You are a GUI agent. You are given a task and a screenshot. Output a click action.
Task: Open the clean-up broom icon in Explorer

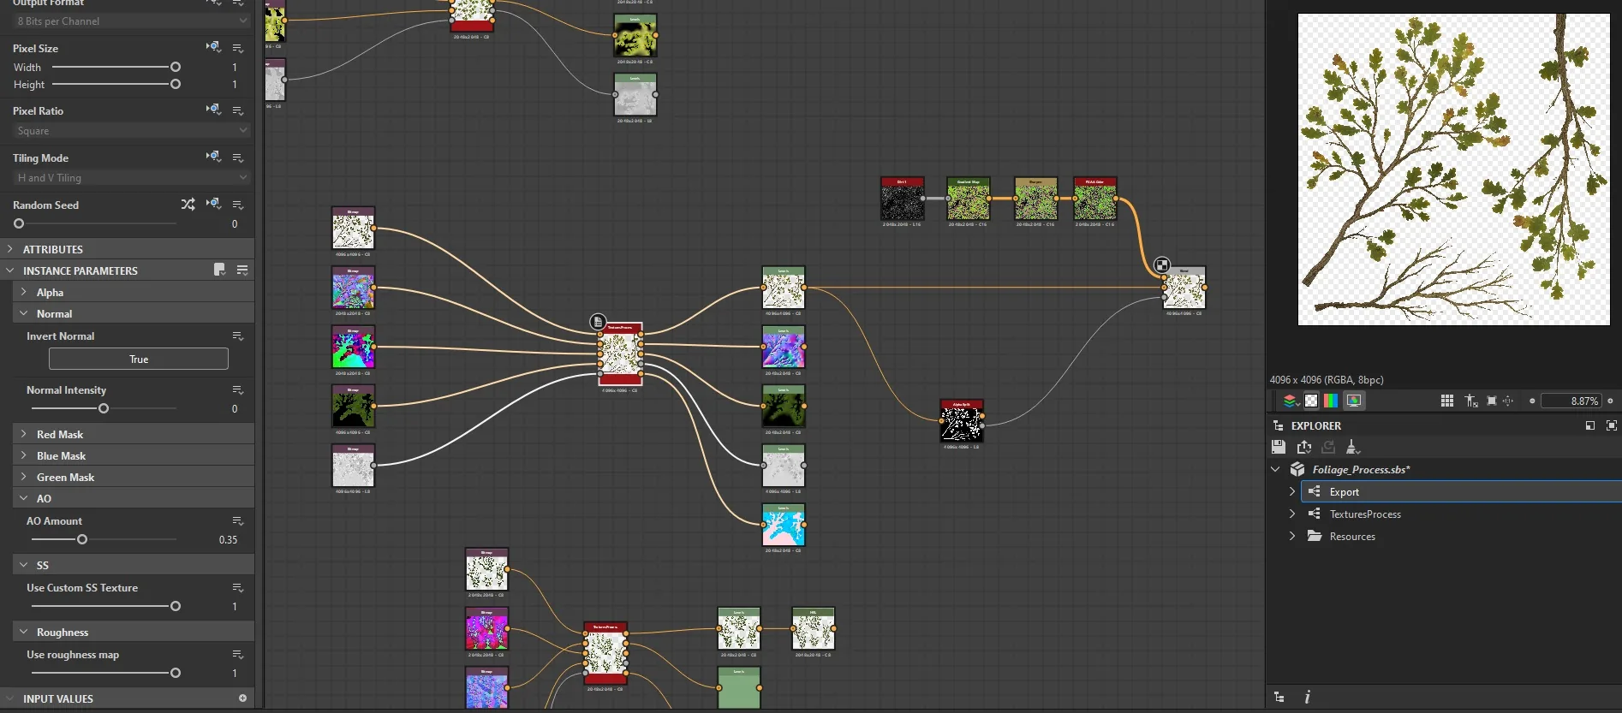click(1353, 447)
